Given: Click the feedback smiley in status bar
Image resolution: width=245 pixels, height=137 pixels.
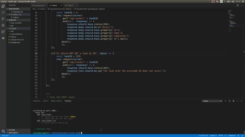Looking at the screenshot, I should pos(238,135).
